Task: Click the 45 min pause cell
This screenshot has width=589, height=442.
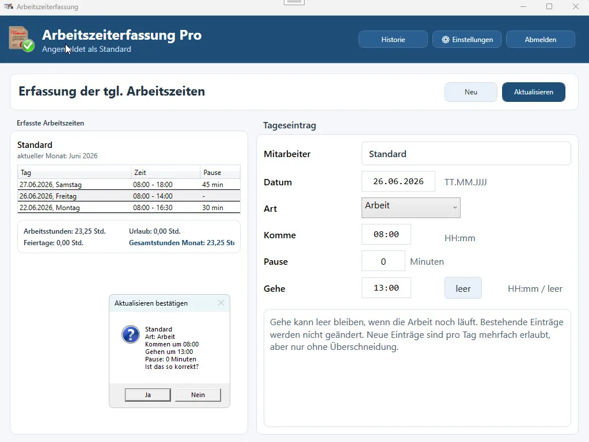Action: click(x=212, y=184)
